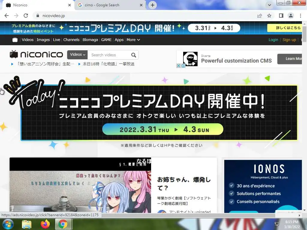Click the Sign up link
The width and height of the screenshot is (307, 230).
[x=289, y=40]
